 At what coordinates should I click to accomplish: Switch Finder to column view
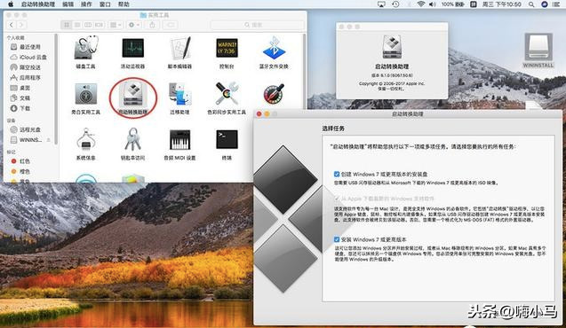point(88,25)
